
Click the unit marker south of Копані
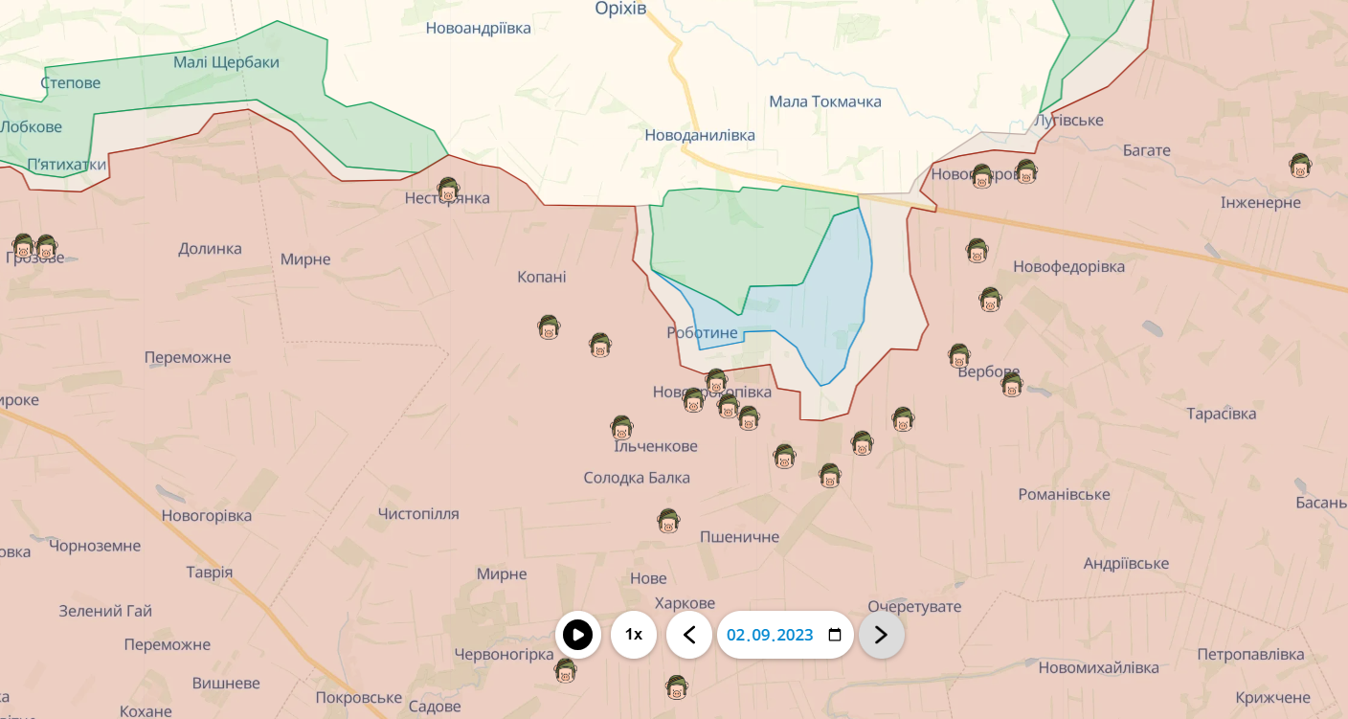pyautogui.click(x=549, y=327)
